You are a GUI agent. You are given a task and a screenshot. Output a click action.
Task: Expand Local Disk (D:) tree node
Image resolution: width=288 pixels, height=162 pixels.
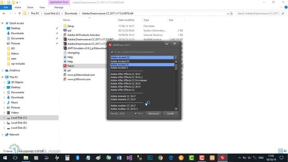coord(4,123)
